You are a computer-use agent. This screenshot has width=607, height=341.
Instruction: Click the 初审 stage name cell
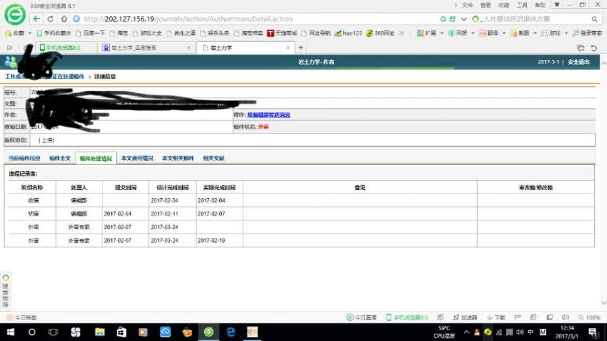[34, 214]
